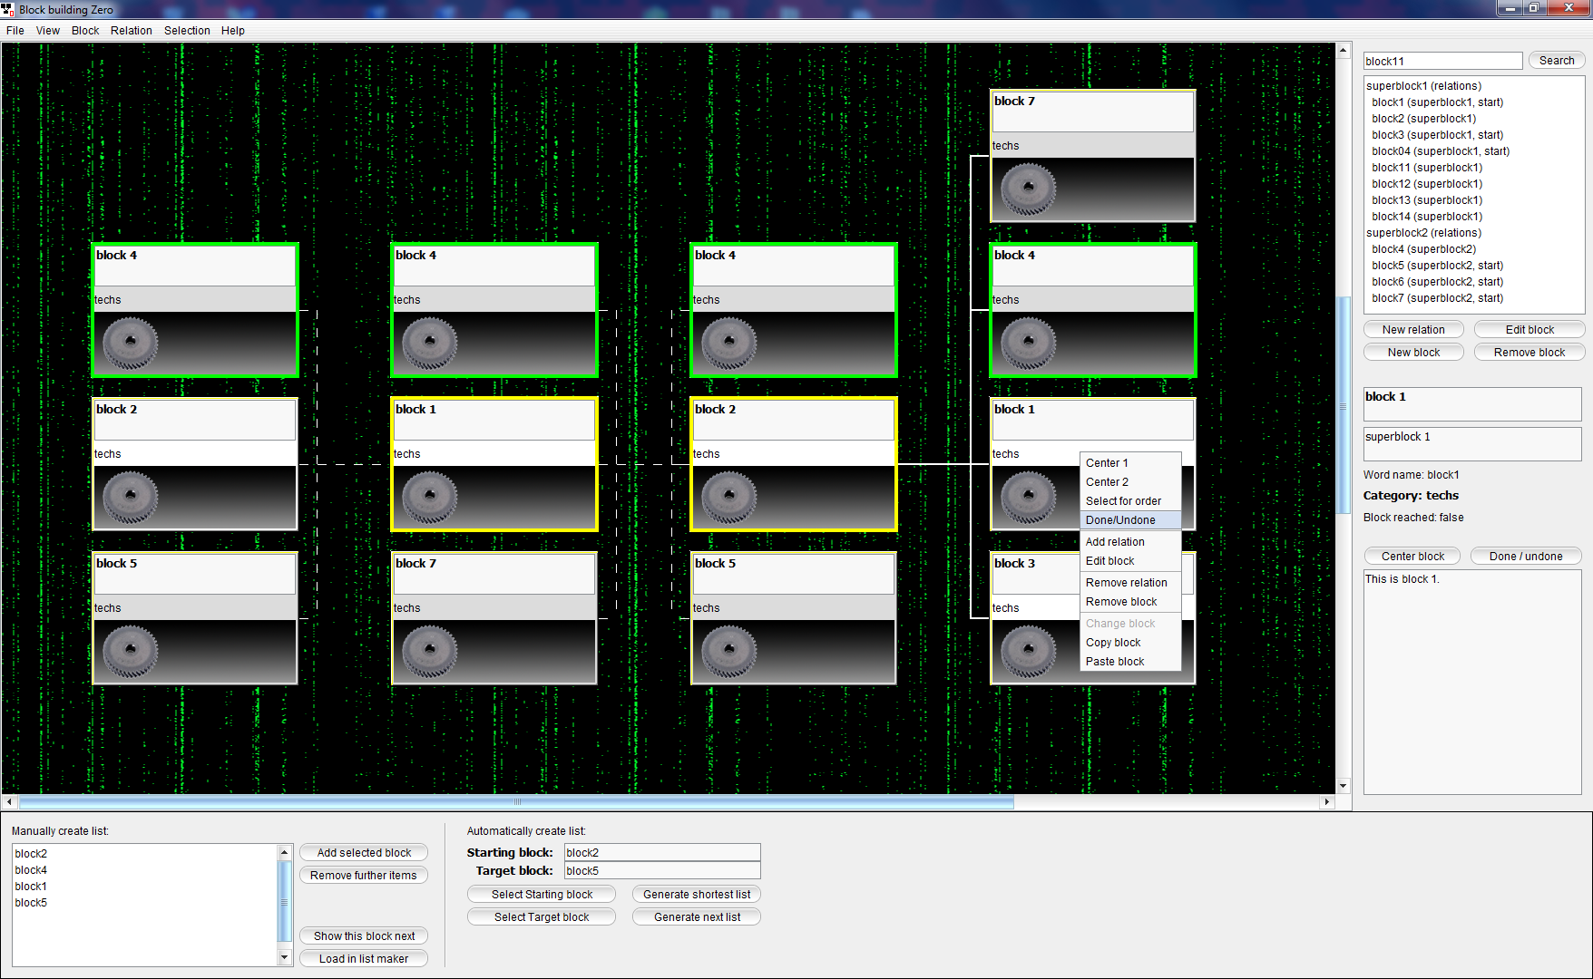
Task: Choose Center 1 in context menu
Action: (x=1130, y=463)
